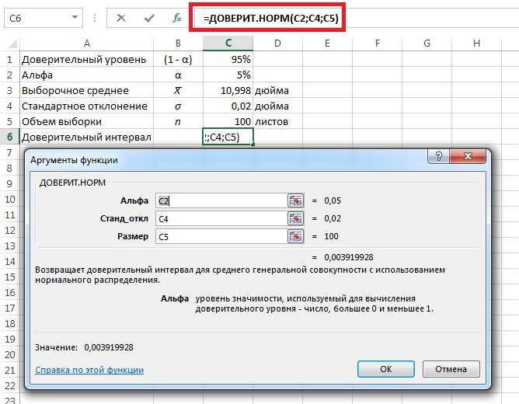The image size is (519, 404).
Task: Click range selector icon for Размер field
Action: tap(295, 236)
